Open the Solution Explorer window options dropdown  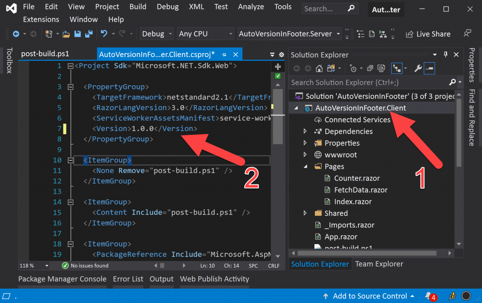[434, 55]
